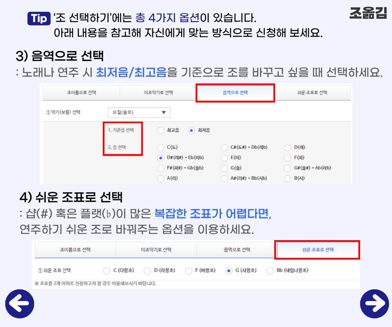The height and width of the screenshot is (327, 392).
Task: Open the 보컬(솔로) instrument dropdown
Action: coord(140,112)
